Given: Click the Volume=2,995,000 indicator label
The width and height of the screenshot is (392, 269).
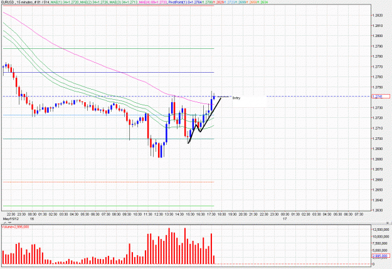Looking at the screenshot, I should tap(16, 227).
